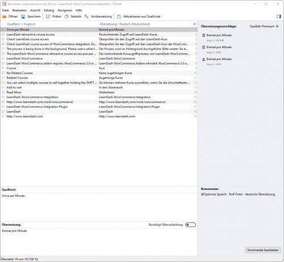The image size is (284, 262).
Task: Click status bar 'Übersetzt: 19 von 19'
Action: (x=19, y=259)
